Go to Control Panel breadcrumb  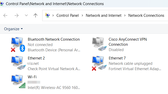[68, 15]
